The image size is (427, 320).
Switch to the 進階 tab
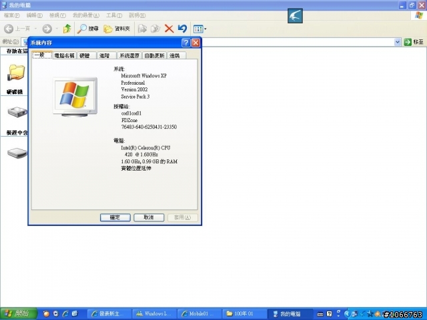pos(107,55)
